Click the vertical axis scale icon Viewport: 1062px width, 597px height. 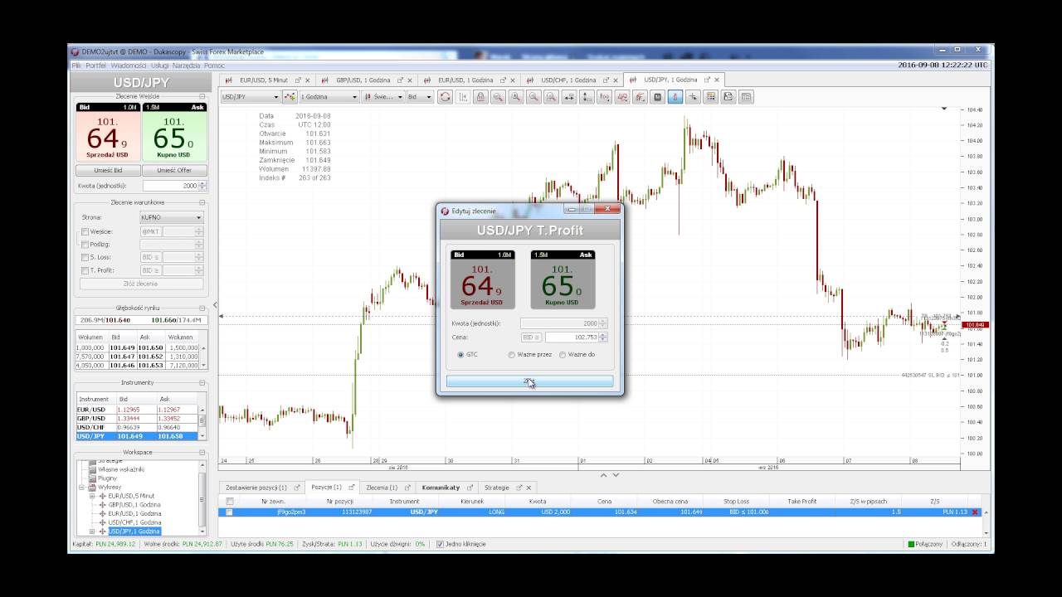pos(587,97)
